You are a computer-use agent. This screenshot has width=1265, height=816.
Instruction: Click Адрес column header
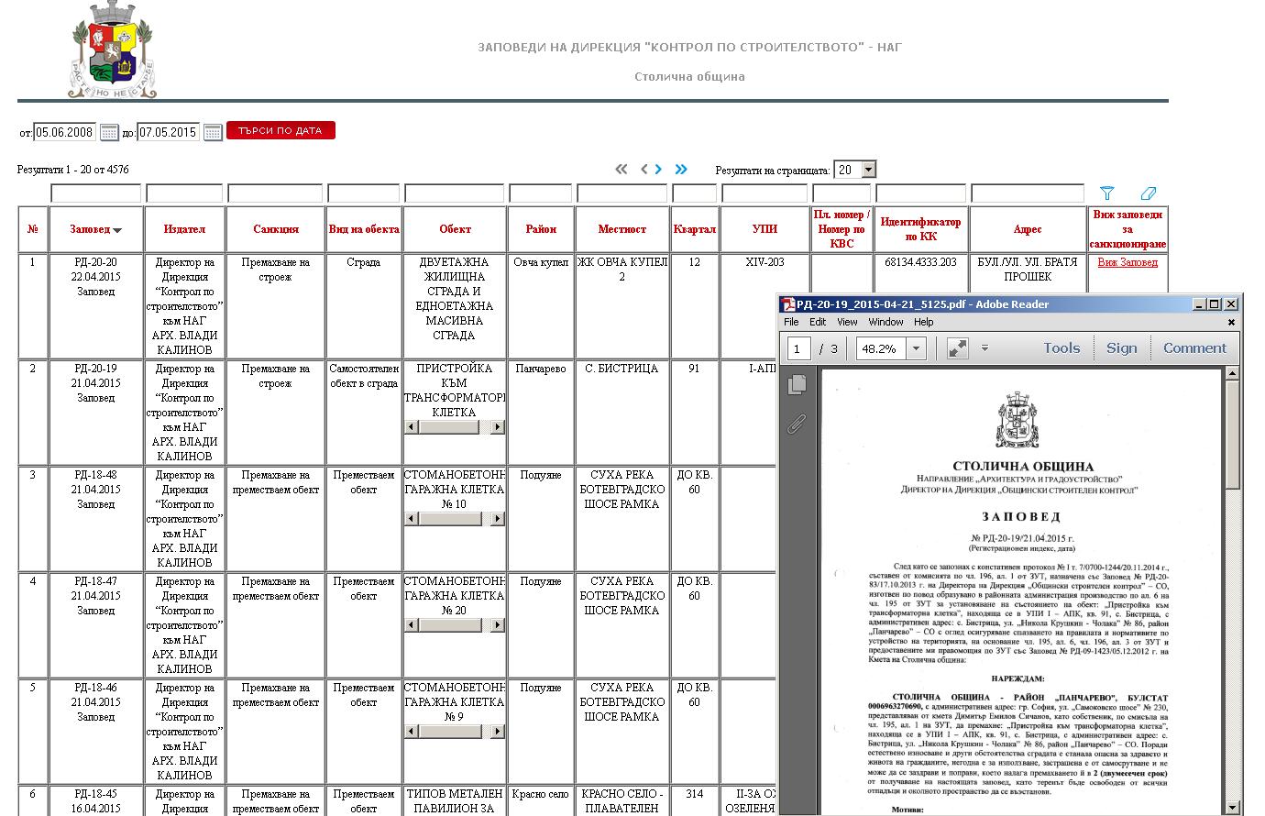[x=1028, y=229]
